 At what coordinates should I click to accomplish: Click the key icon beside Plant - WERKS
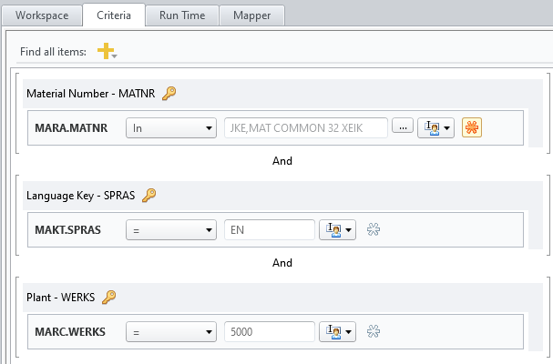(109, 297)
